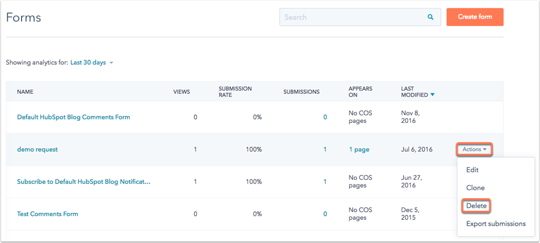This screenshot has height=243, width=540.
Task: View submissions count for demo request
Action: [x=325, y=149]
